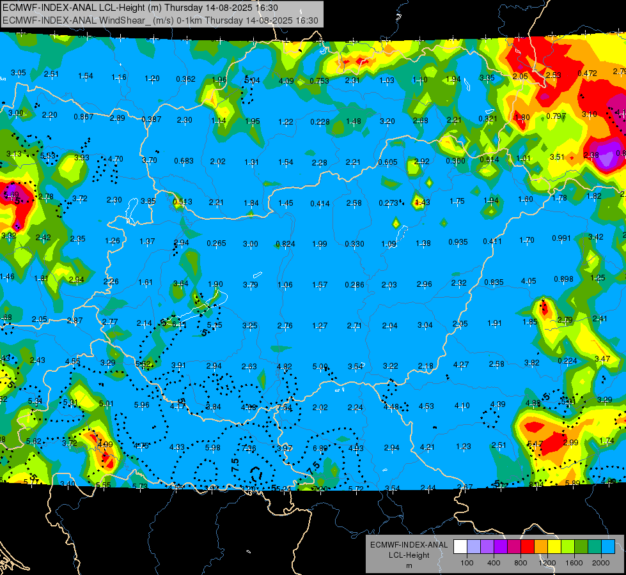Click the unit label m in the legend
This screenshot has width=626, height=575.
click(409, 565)
